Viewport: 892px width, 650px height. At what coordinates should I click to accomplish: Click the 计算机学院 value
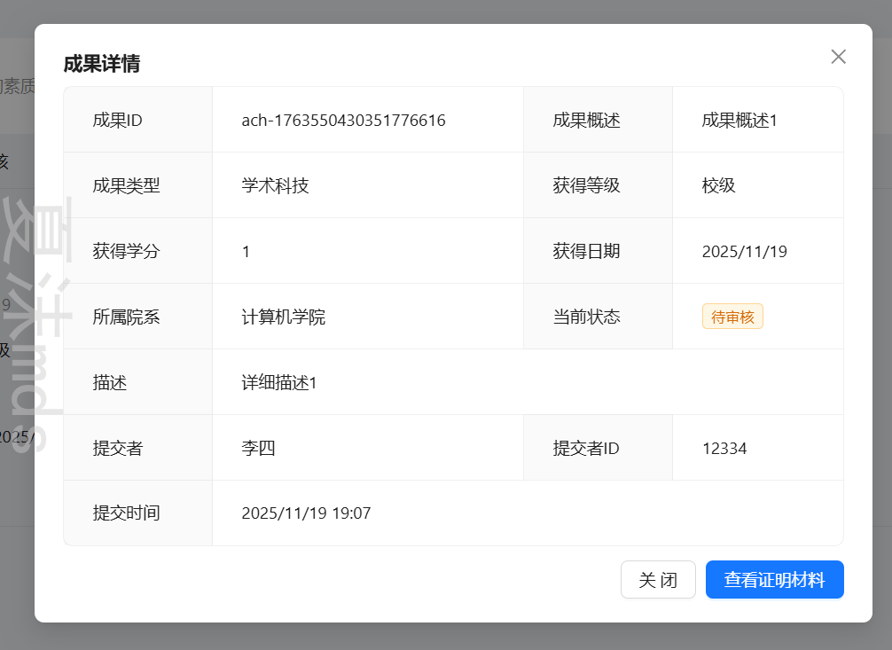[x=284, y=317]
